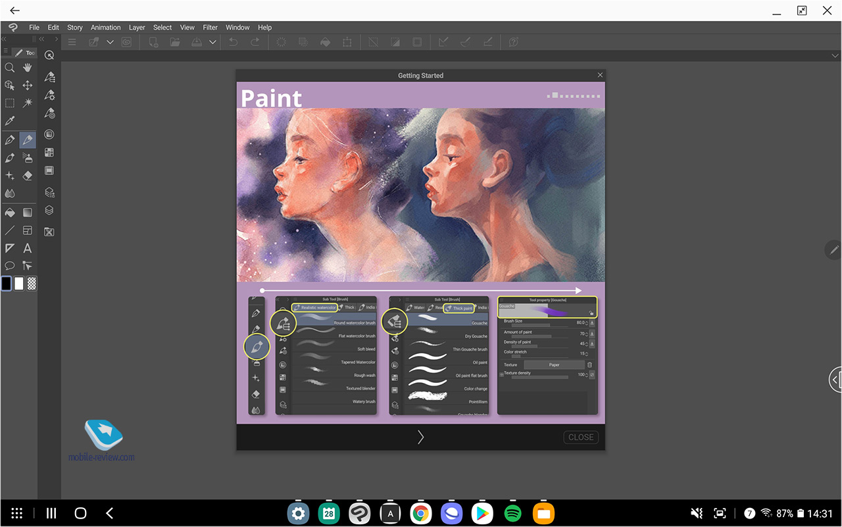Open the Navigator panel icon
The height and width of the screenshot is (527, 842).
tap(49, 232)
